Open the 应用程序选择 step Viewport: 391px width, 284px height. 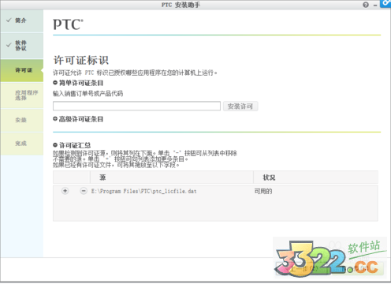click(22, 95)
